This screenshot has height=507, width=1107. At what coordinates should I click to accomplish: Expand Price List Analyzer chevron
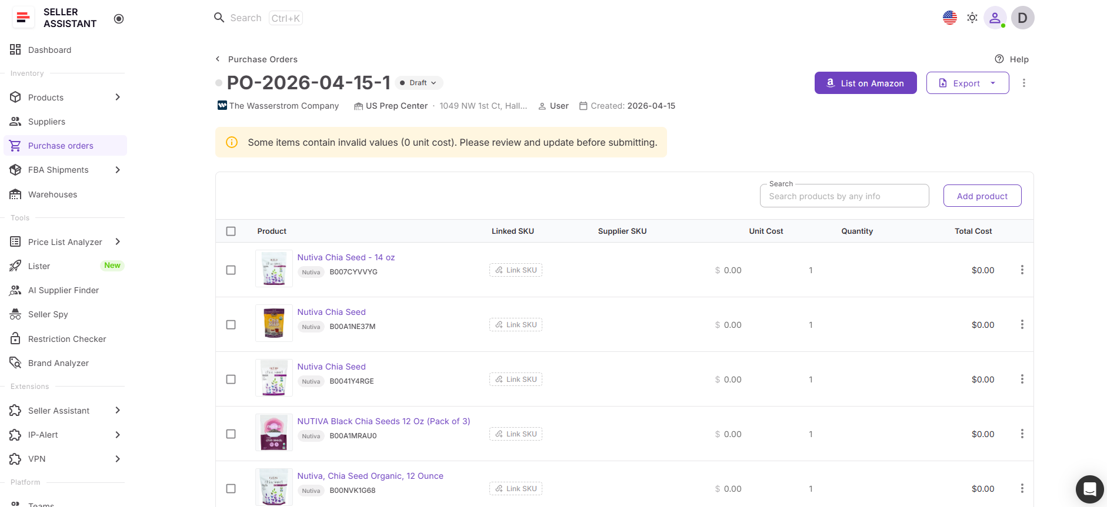tap(118, 241)
